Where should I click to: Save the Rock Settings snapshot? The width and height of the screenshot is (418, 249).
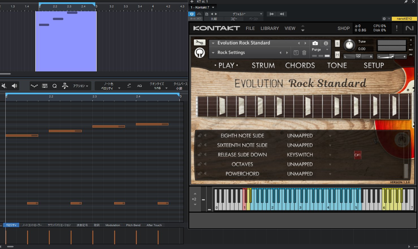pyautogui.click(x=296, y=53)
